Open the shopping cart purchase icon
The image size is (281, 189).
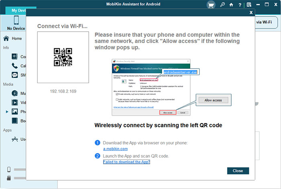211,5
